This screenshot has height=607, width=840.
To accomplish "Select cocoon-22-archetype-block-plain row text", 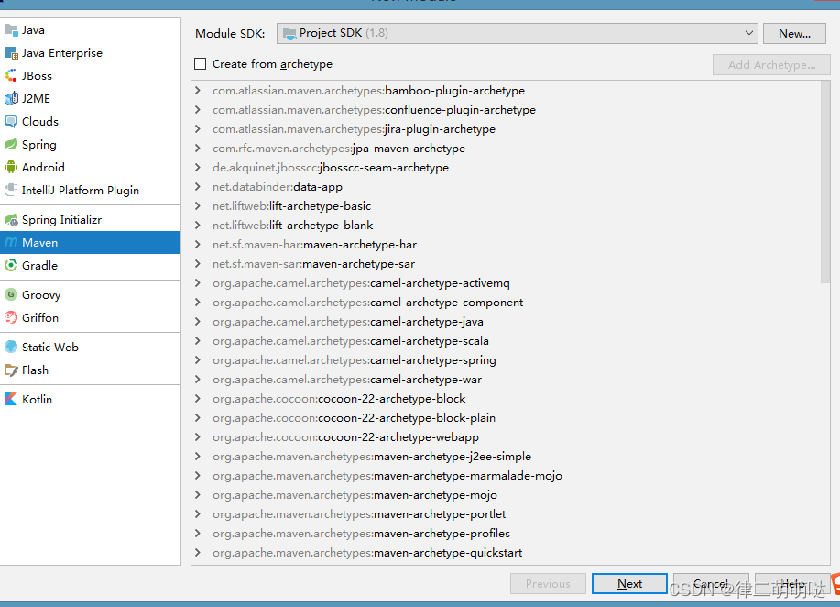I will (x=354, y=418).
